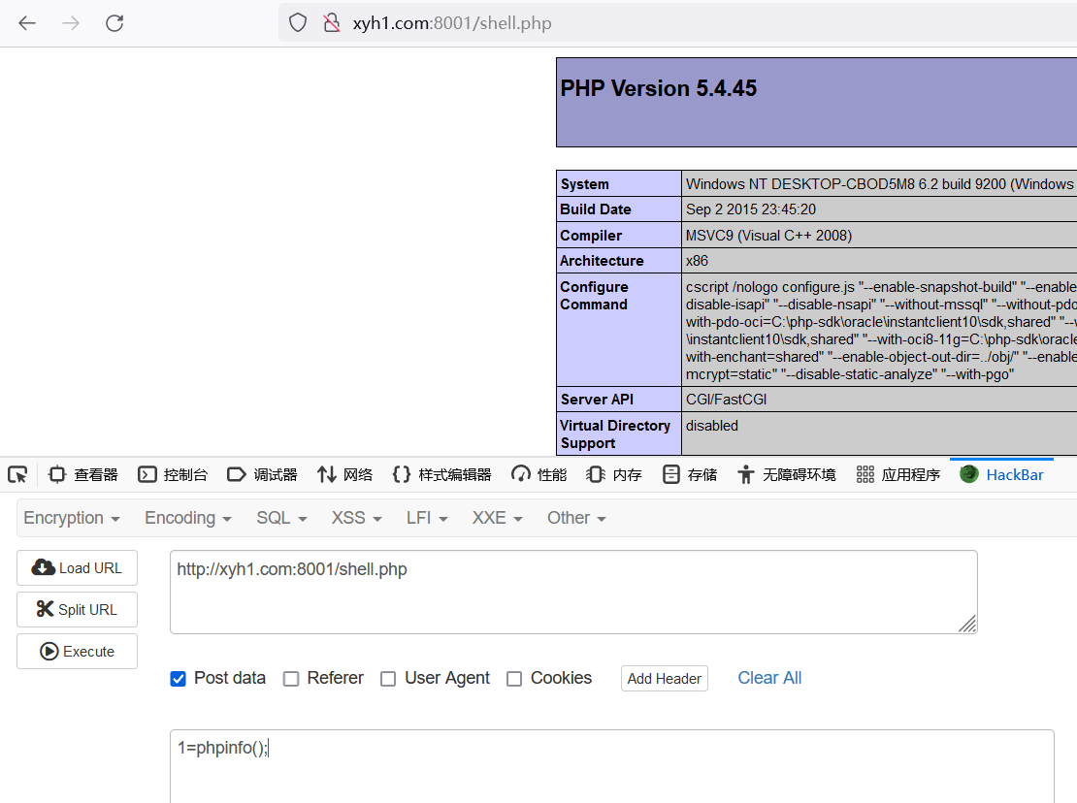Image resolution: width=1077 pixels, height=803 pixels.
Task: Click the Execute button
Action: click(x=77, y=652)
